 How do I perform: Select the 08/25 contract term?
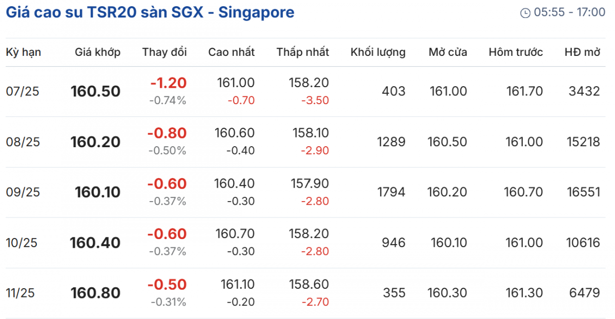(23, 142)
